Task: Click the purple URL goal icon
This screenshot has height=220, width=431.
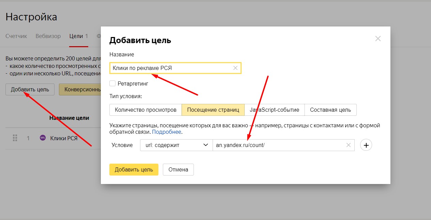Action: [x=43, y=138]
